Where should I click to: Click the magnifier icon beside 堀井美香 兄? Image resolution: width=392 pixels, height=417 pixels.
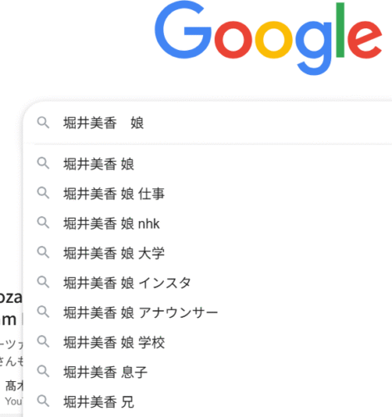(43, 401)
